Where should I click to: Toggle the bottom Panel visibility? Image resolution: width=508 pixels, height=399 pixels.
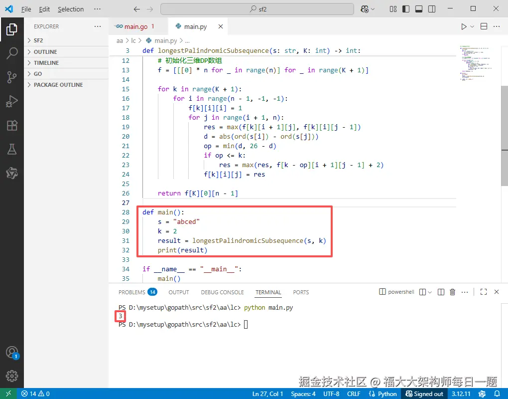(x=418, y=9)
